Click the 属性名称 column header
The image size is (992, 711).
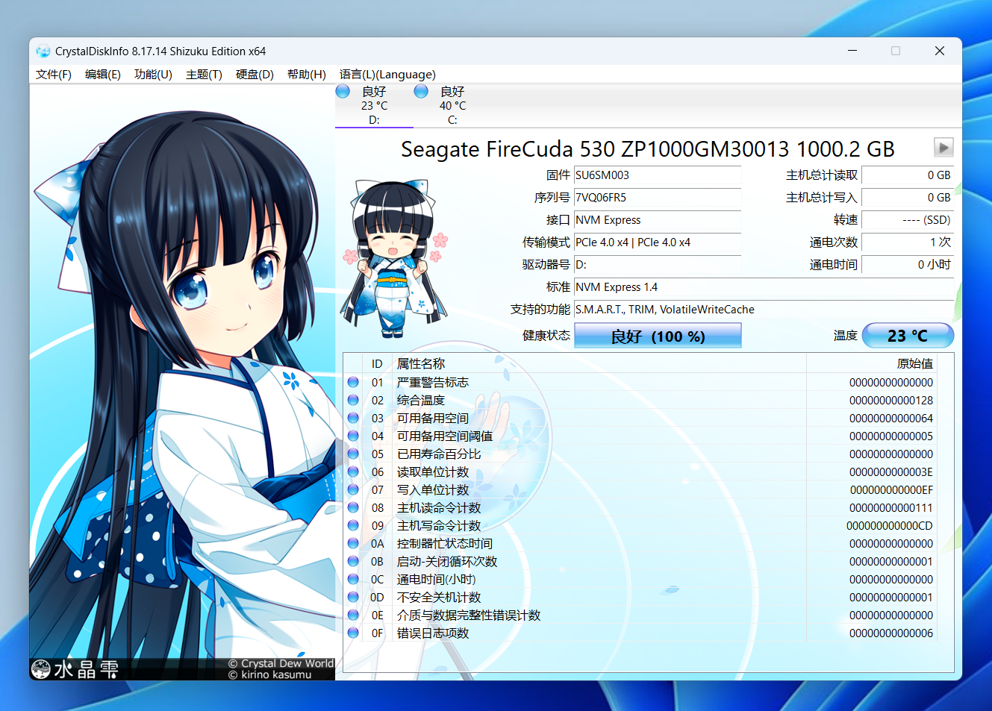(x=599, y=364)
